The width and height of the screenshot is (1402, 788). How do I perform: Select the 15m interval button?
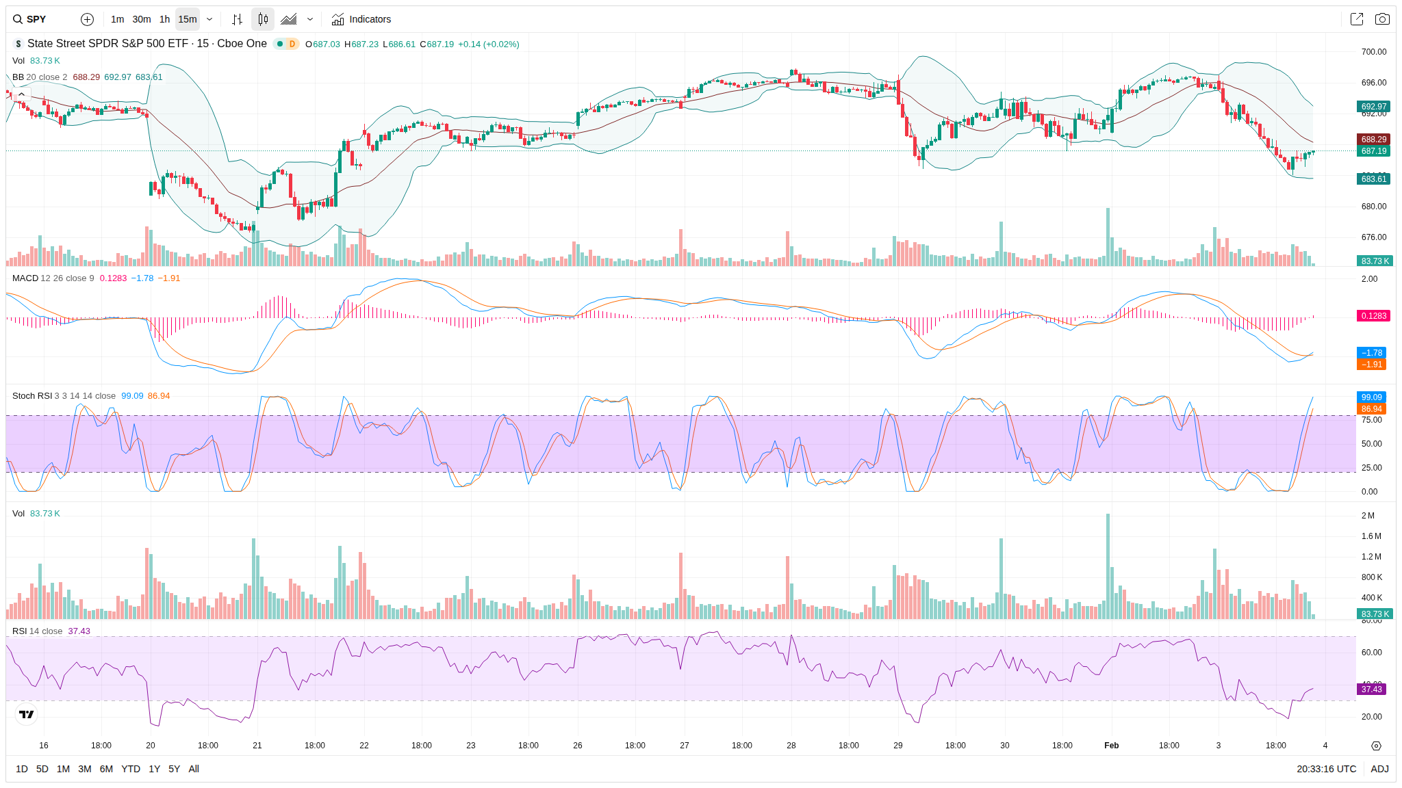pyautogui.click(x=188, y=19)
